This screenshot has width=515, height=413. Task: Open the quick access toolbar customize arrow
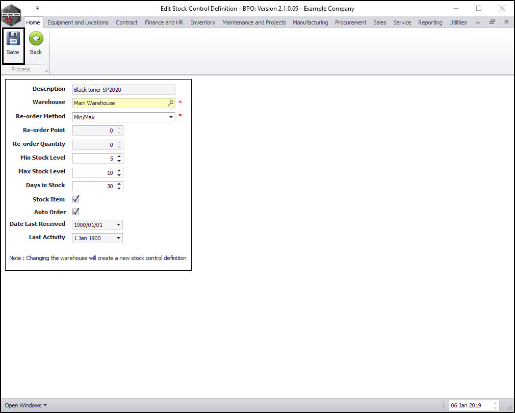point(37,8)
